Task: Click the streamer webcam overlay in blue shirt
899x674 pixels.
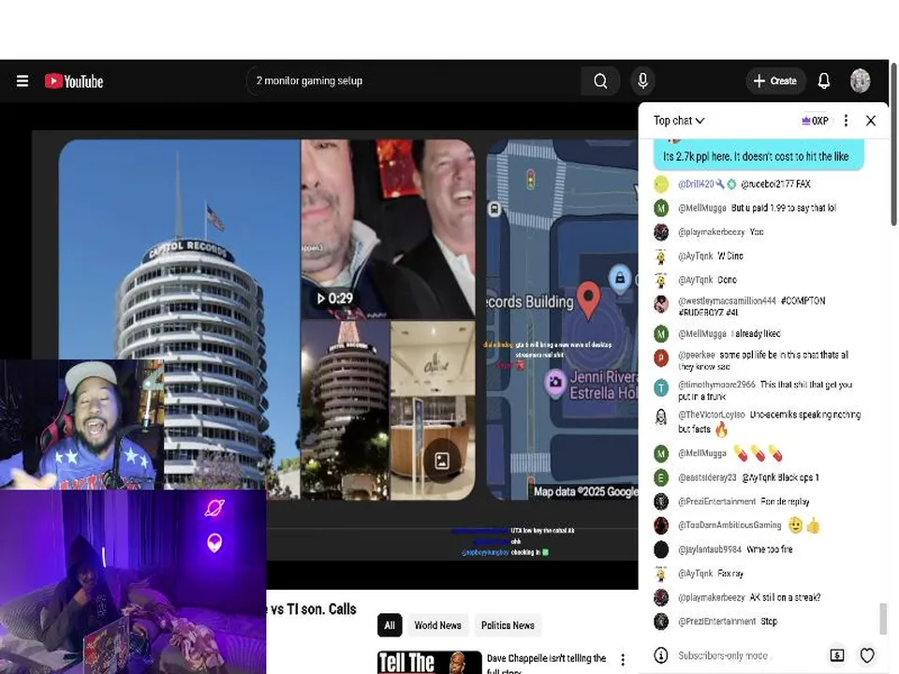Action: coord(82,424)
